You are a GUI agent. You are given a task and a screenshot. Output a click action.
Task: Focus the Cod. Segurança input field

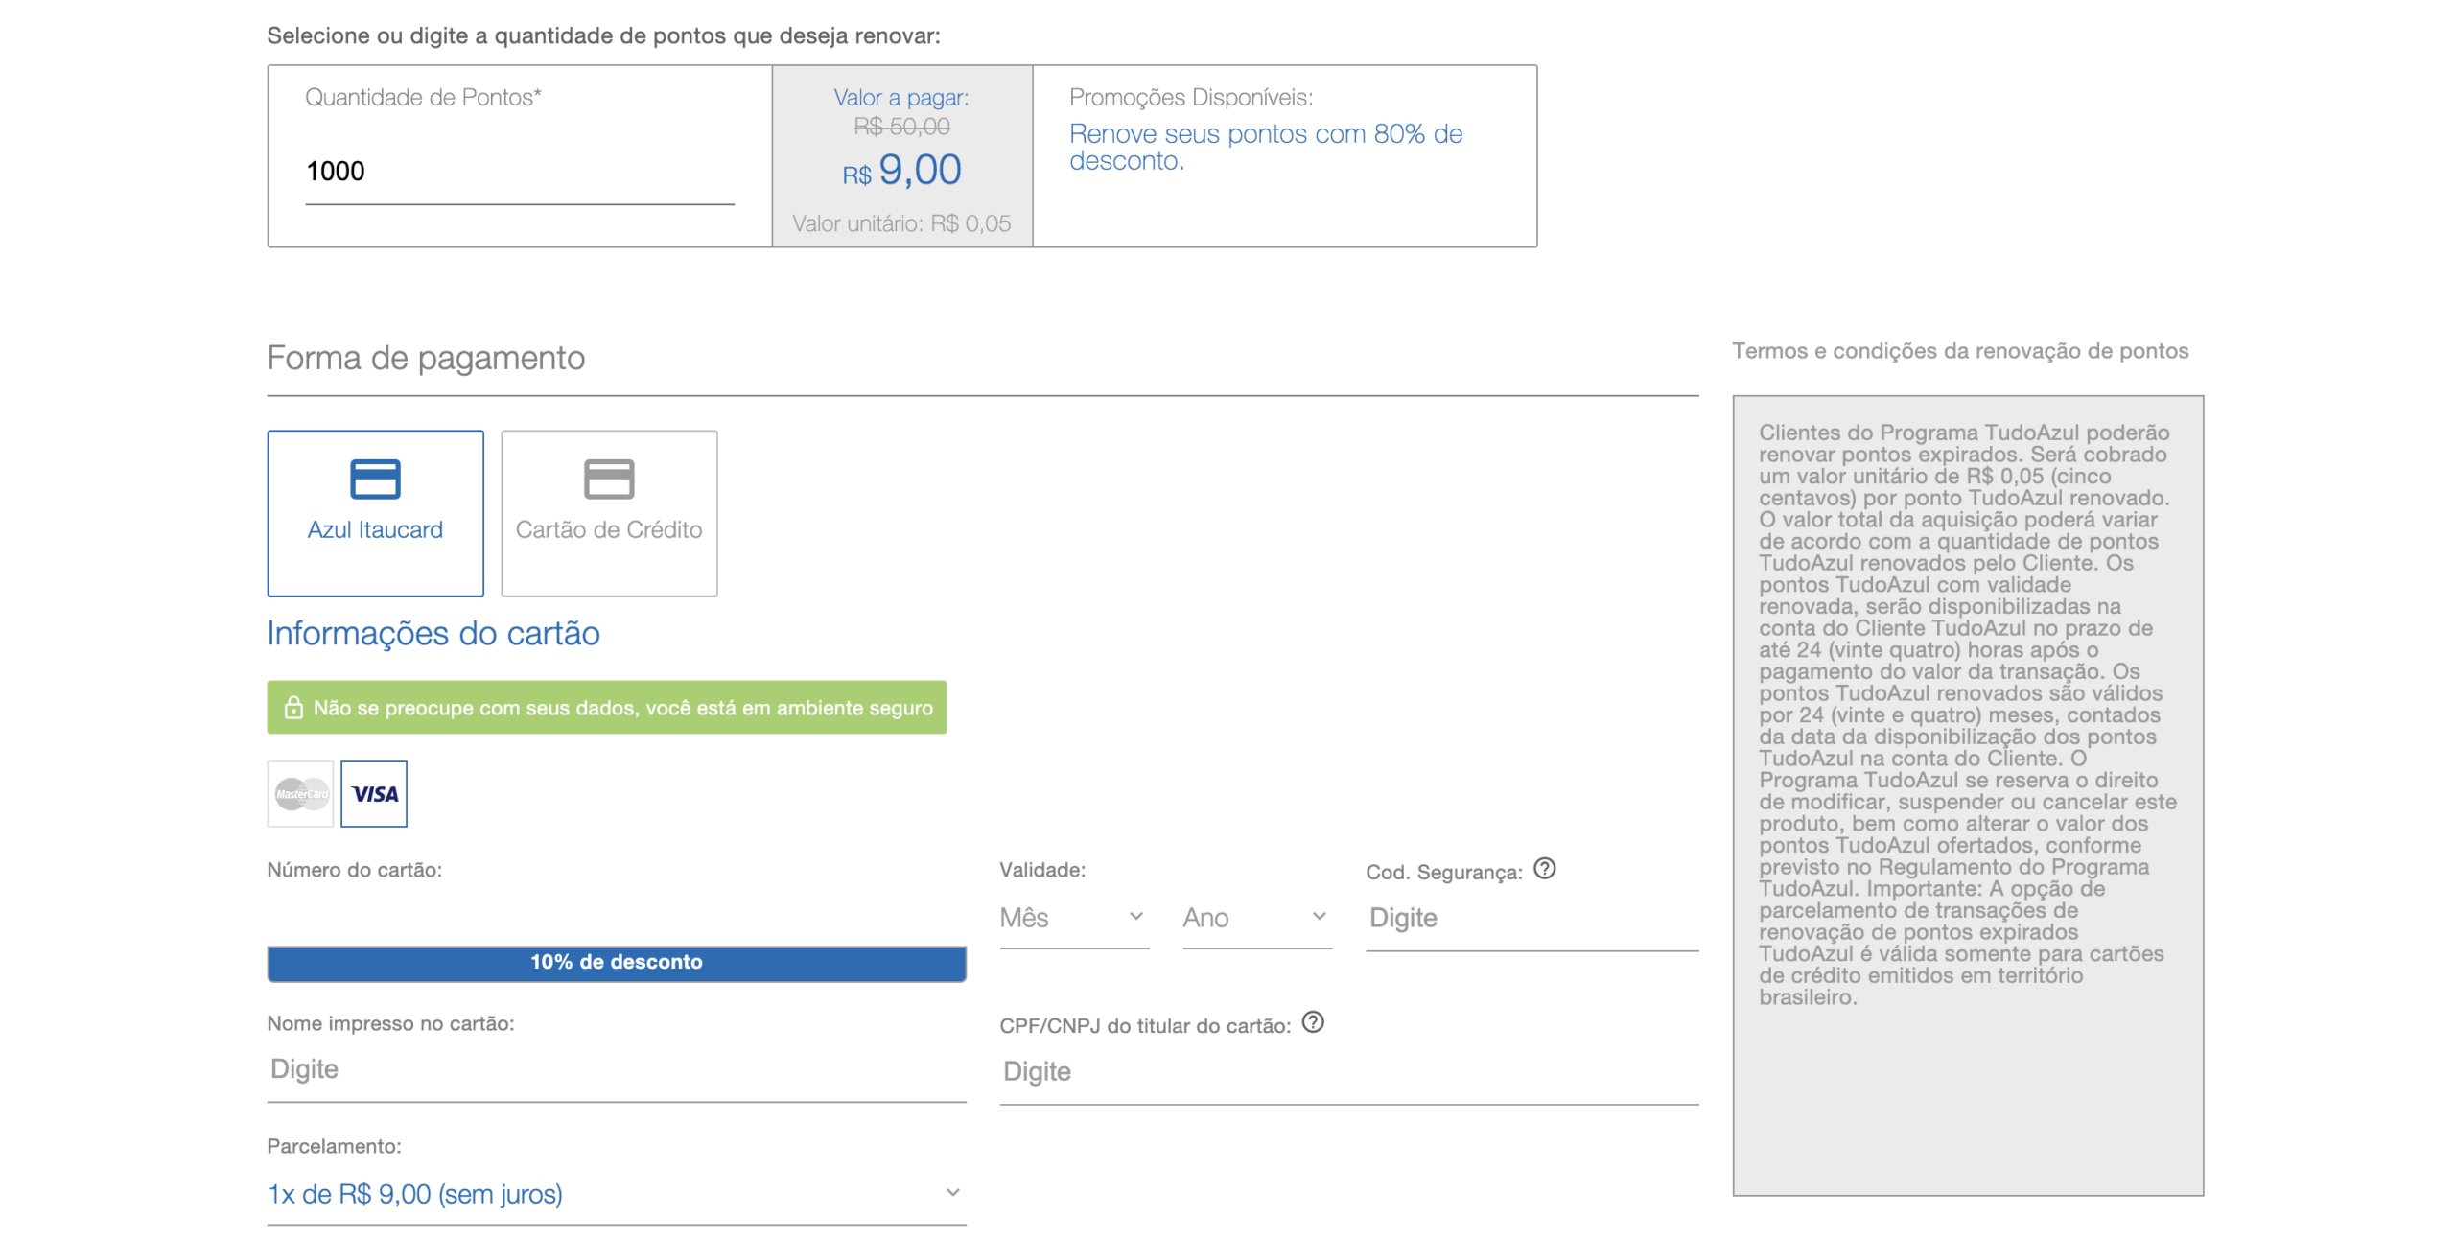[1531, 919]
